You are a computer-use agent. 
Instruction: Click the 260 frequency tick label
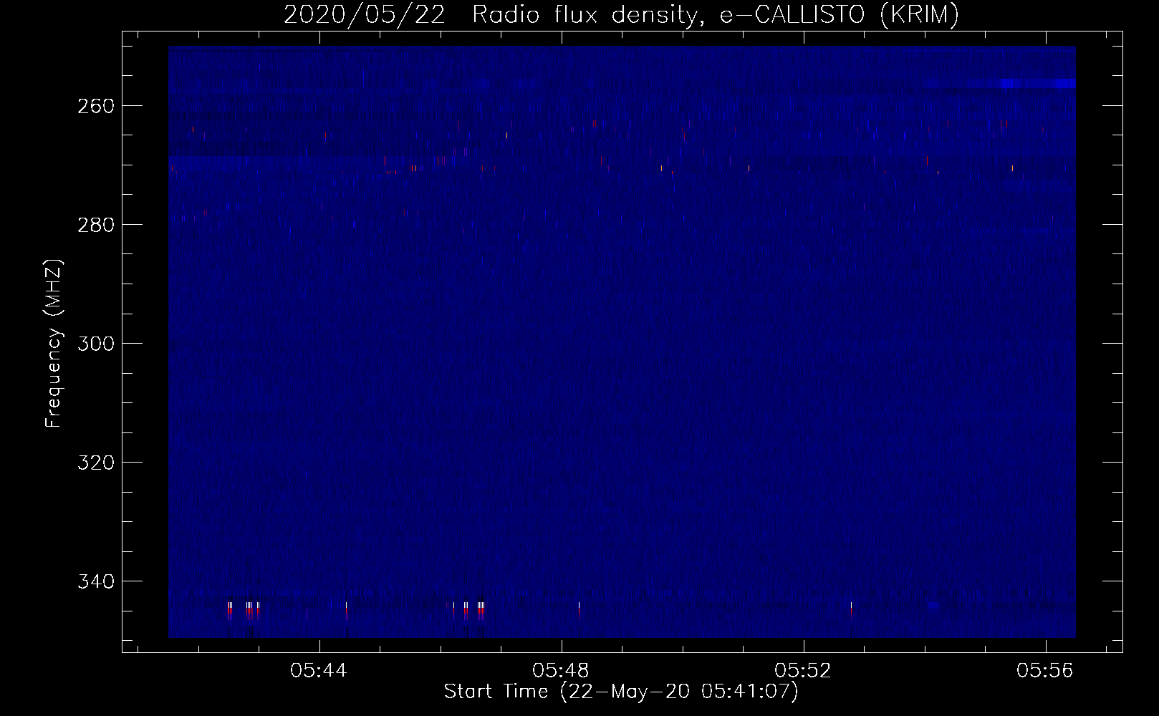tap(95, 106)
